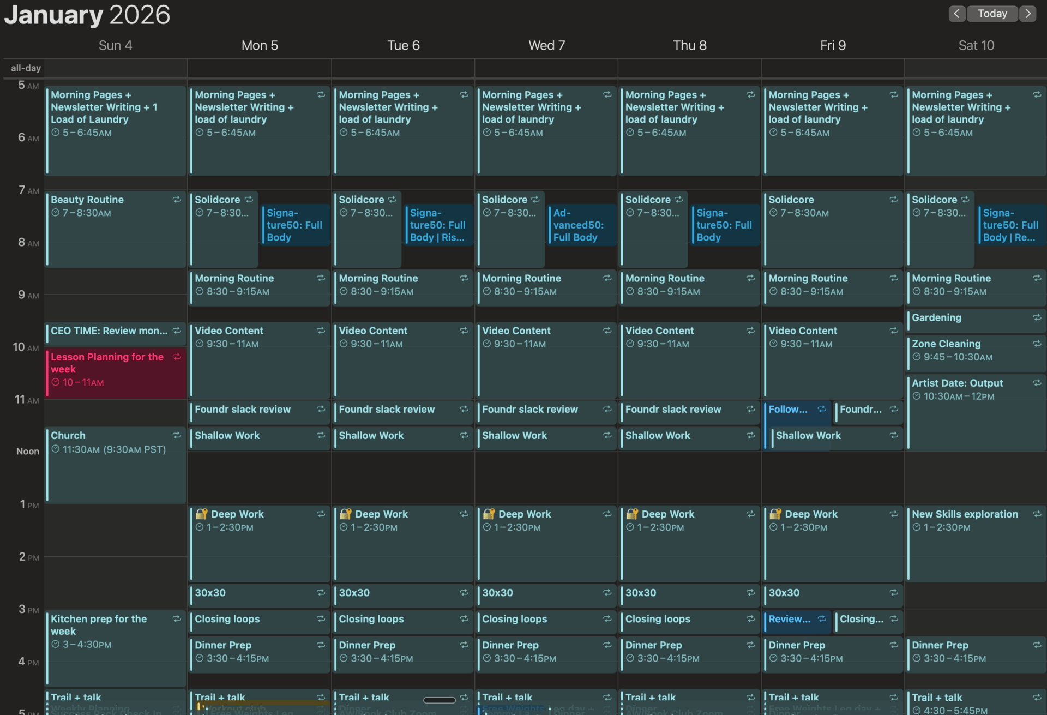Click the repeat icon on Friday's Follow event
This screenshot has height=715, width=1047.
(x=821, y=409)
